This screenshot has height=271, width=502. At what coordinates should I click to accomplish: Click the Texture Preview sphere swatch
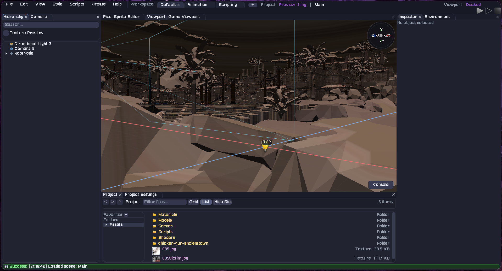(6, 33)
